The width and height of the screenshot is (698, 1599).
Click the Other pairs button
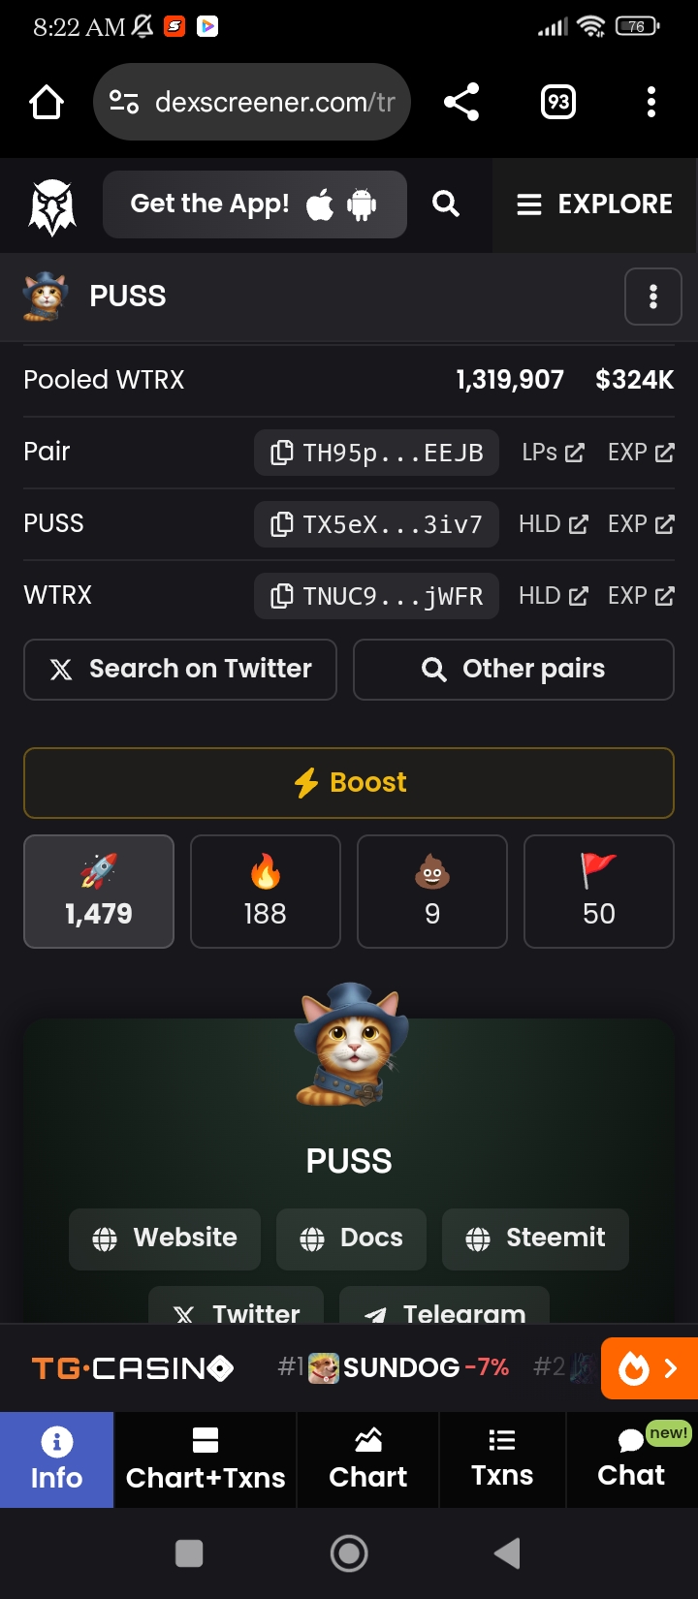pos(514,670)
